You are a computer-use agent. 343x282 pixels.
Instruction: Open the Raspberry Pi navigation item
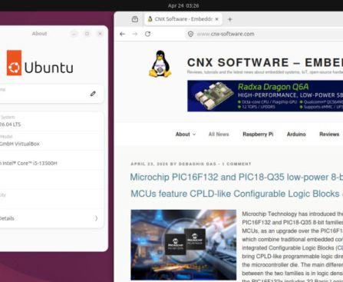pyautogui.click(x=258, y=134)
